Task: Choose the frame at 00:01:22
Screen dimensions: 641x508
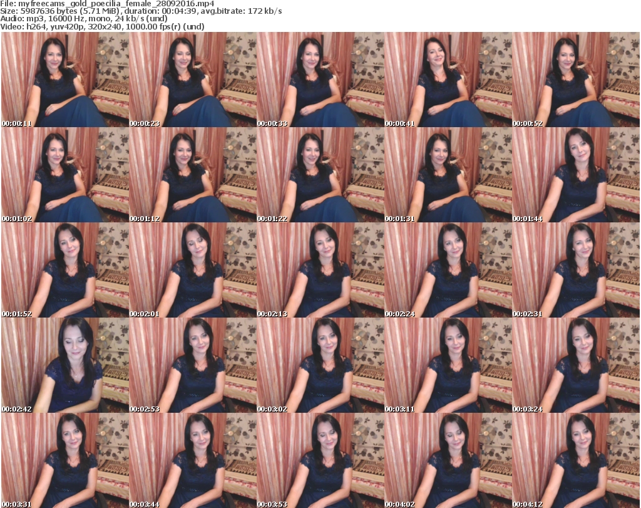Action: pyautogui.click(x=320, y=175)
